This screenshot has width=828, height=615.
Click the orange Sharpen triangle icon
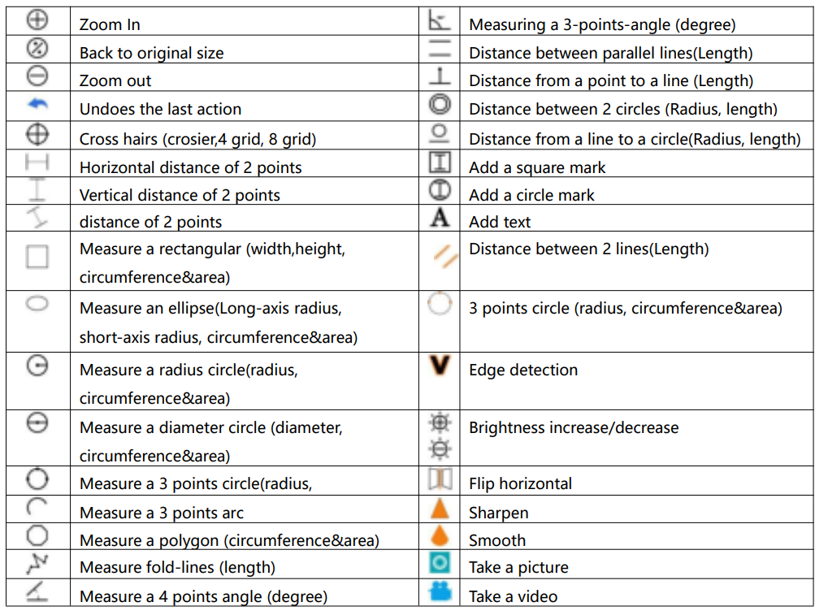pyautogui.click(x=440, y=509)
